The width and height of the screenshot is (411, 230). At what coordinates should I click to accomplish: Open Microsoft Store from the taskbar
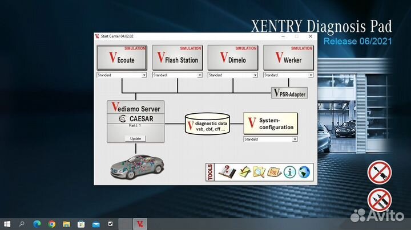click(81, 224)
